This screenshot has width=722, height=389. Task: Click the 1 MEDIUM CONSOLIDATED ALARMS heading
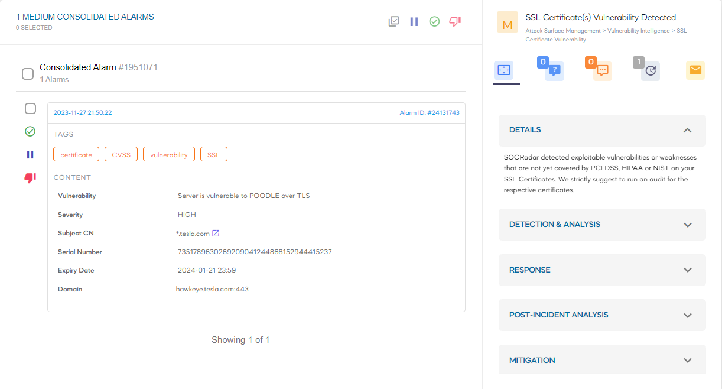(85, 17)
